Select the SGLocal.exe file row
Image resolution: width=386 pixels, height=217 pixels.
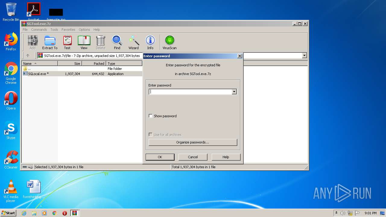coord(82,74)
